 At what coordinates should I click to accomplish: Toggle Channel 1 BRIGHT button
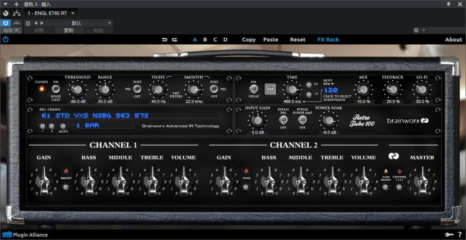66,187
